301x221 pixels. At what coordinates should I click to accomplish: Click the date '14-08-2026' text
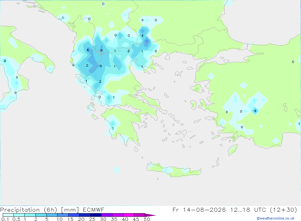tap(204, 210)
